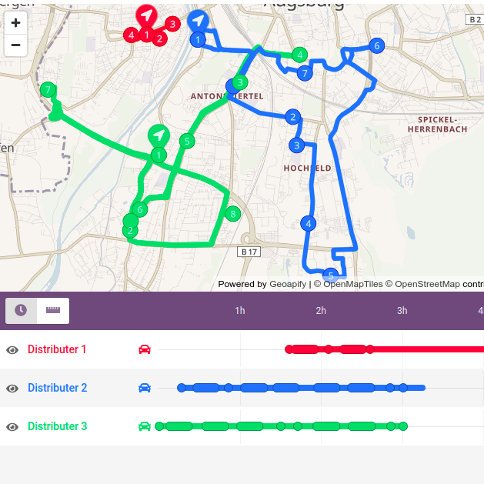Click the red car icon for Distributer 1

(x=145, y=349)
